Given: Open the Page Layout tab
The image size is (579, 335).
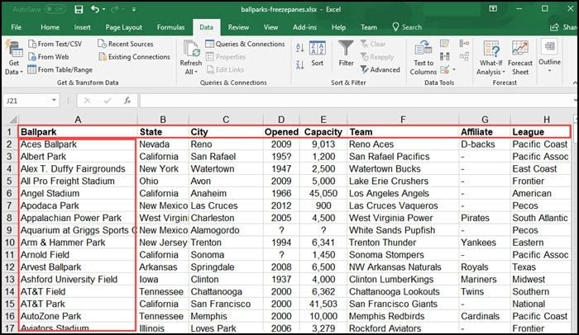Looking at the screenshot, I should (x=123, y=27).
